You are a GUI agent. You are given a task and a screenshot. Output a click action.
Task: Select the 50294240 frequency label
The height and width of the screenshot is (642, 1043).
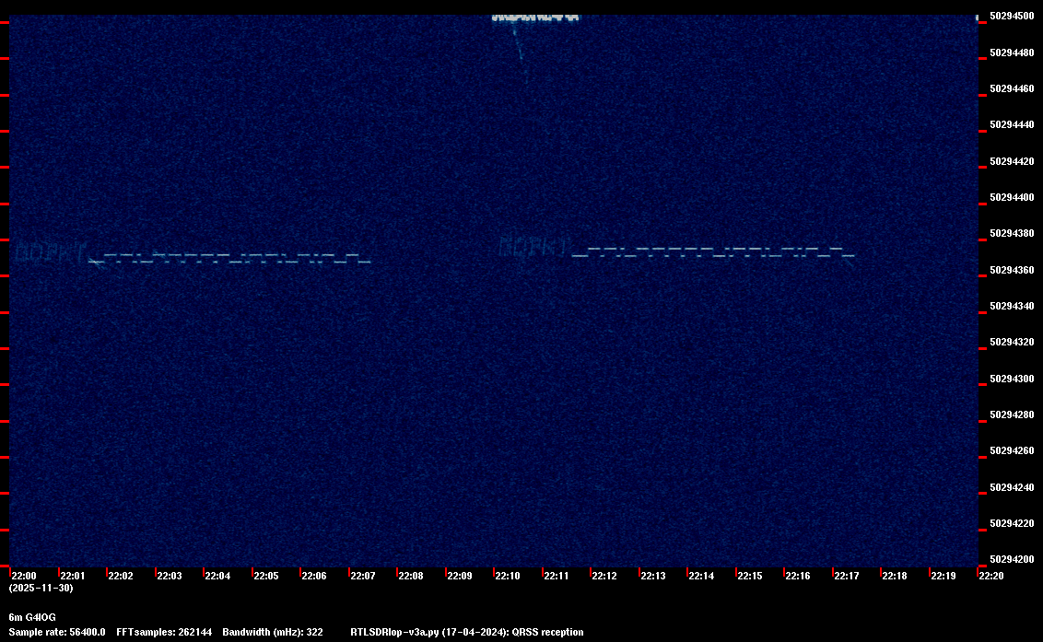click(x=1012, y=487)
